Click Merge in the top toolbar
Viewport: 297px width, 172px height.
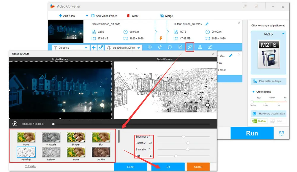[x=167, y=16]
